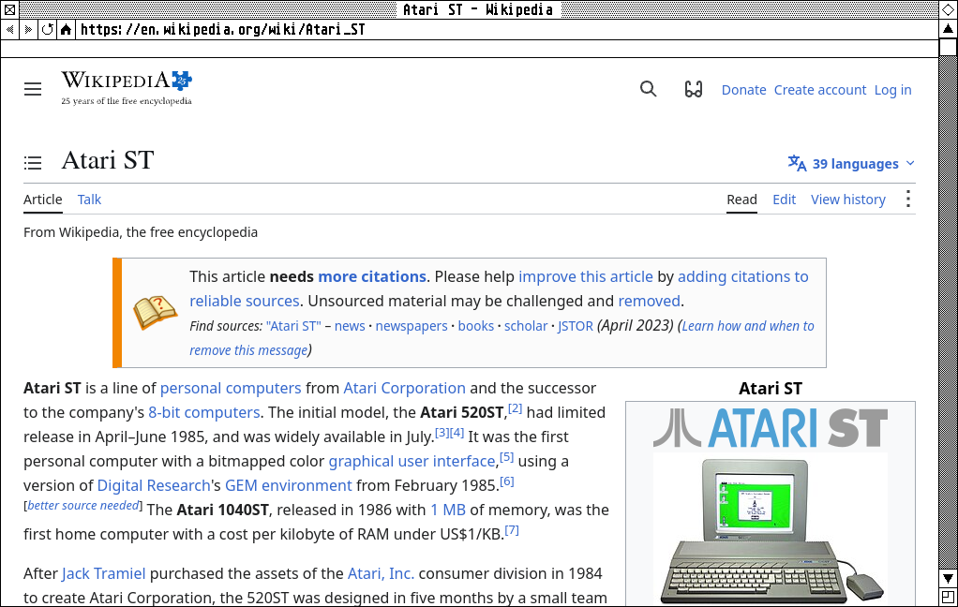The height and width of the screenshot is (607, 958).
Task: Open the Digital Research link
Action: pos(154,485)
